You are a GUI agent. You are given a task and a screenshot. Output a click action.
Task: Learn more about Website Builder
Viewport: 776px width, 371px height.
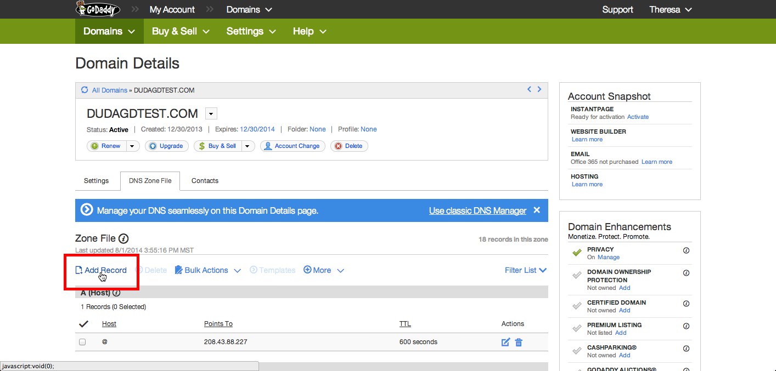[587, 139]
